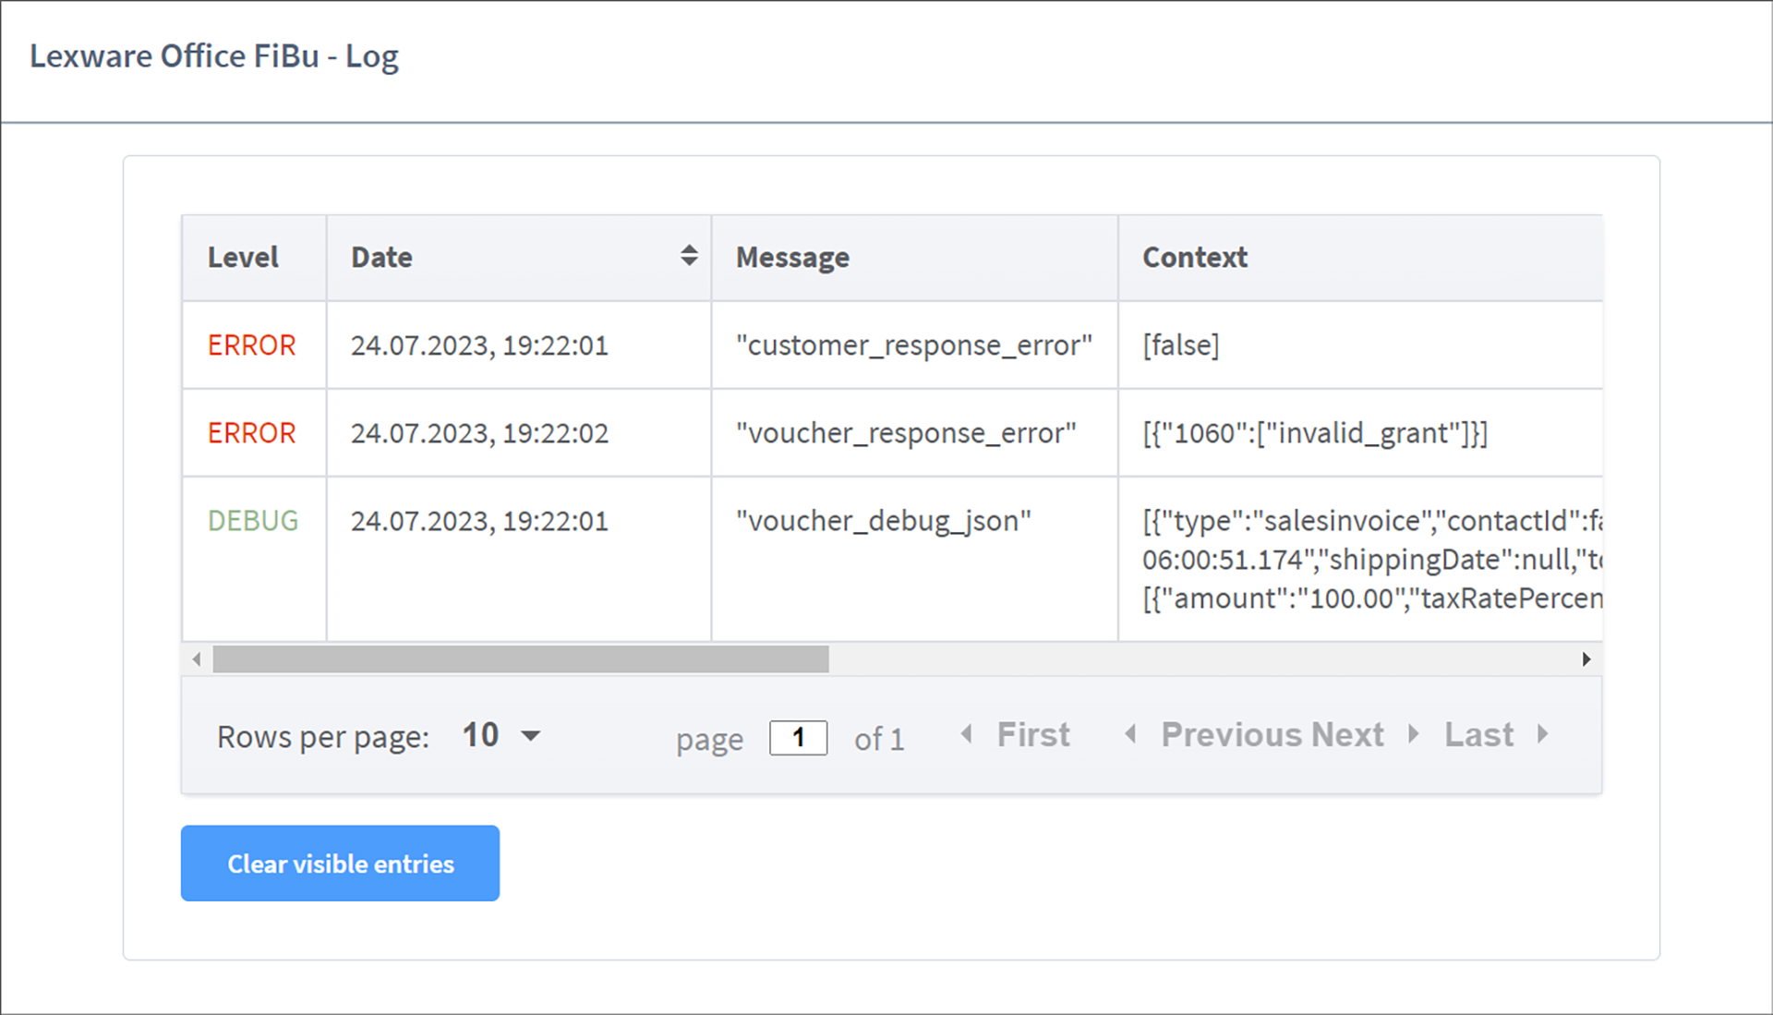The height and width of the screenshot is (1015, 1773).
Task: Go to the First page
Action: pyautogui.click(x=1016, y=735)
